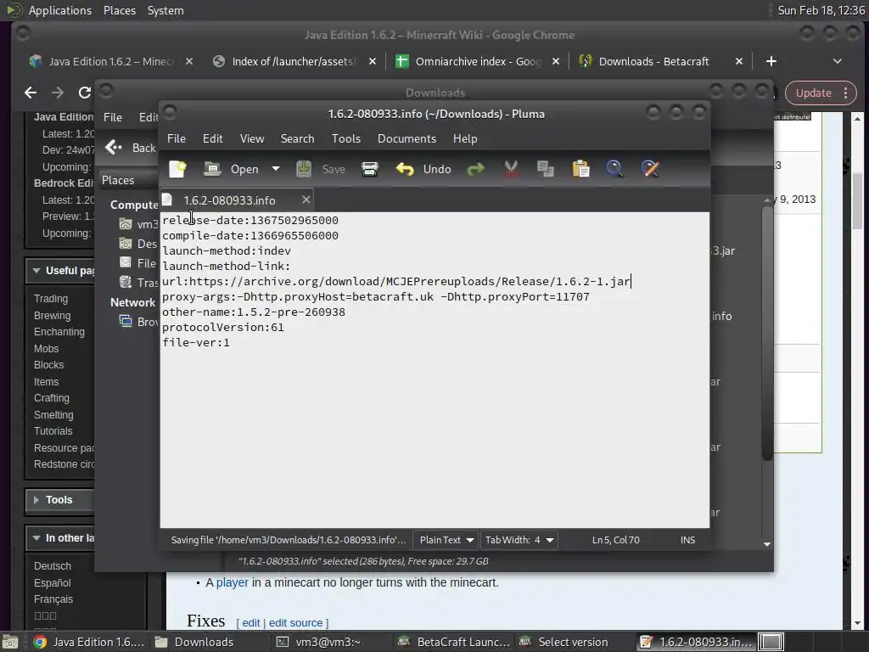Close the Downloads - Betacraft tab
The image size is (869, 652).
(x=739, y=61)
